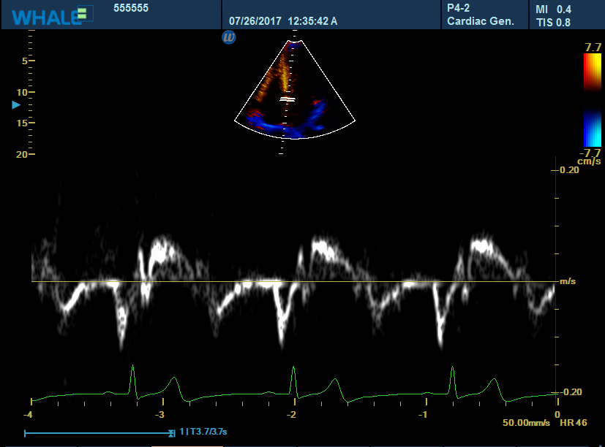Click the -7.7 cm/s color scale value
This screenshot has height=447, width=605.
[590, 157]
